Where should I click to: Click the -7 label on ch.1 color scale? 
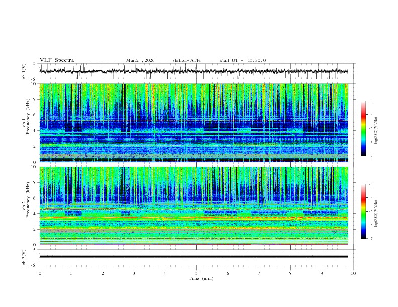370,156
